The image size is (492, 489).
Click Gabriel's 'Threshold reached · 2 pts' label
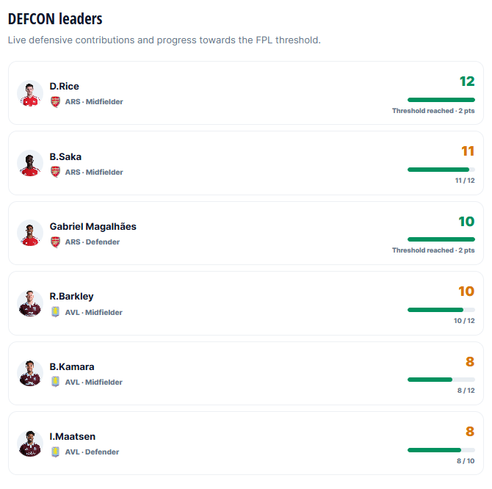[433, 250]
